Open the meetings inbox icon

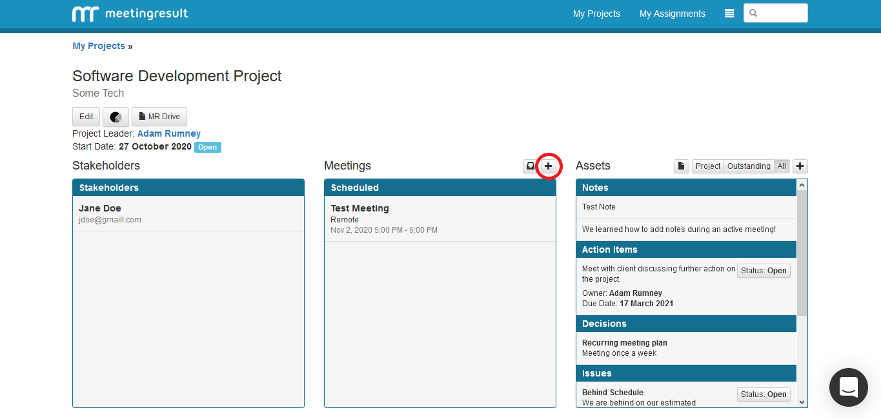coord(531,166)
